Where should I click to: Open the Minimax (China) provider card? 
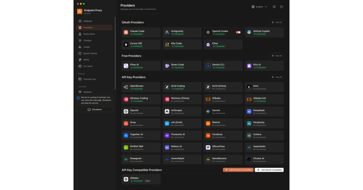(182, 99)
